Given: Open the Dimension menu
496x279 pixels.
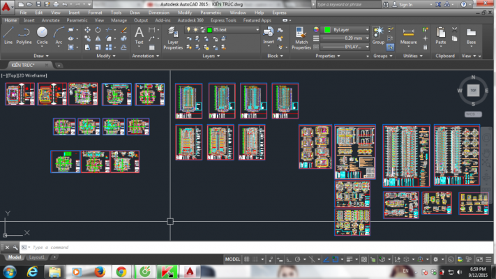Looking at the screenshot, I should pos(158,13).
